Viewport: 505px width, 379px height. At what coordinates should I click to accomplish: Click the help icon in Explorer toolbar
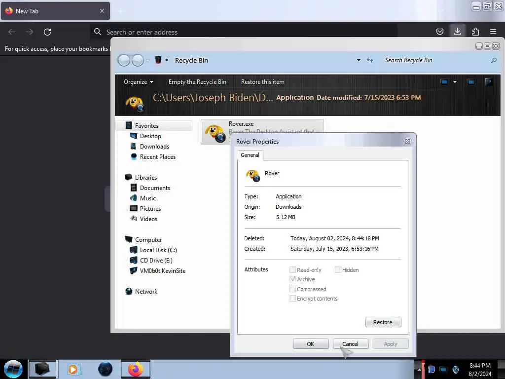point(489,82)
